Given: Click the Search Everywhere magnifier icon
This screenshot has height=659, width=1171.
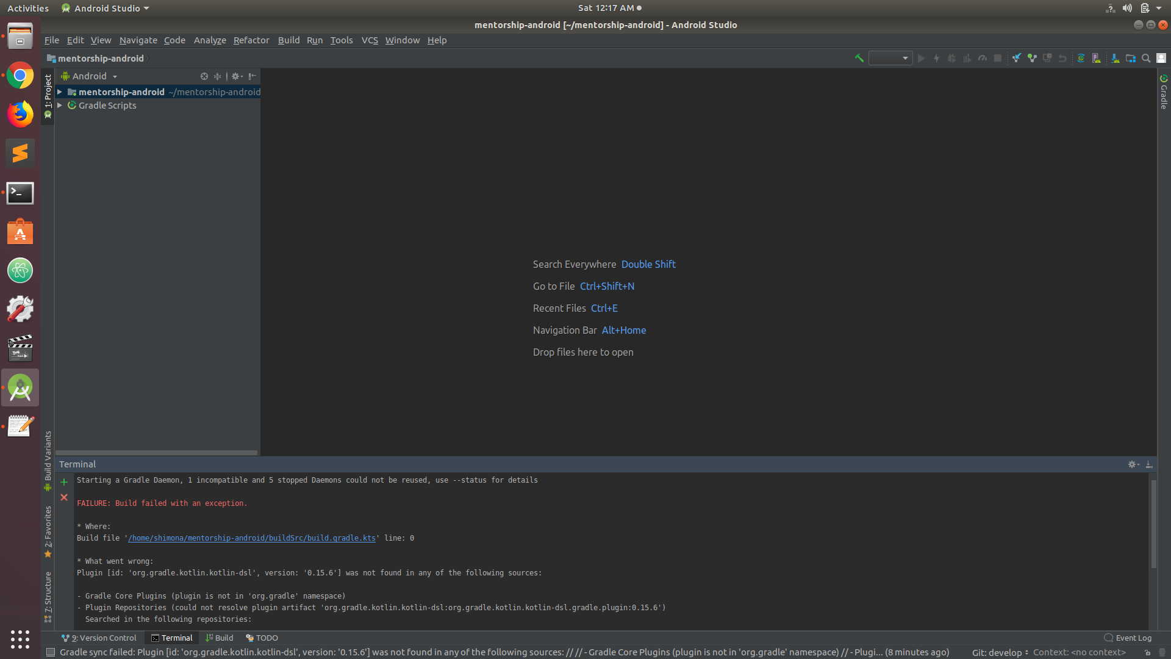Looking at the screenshot, I should 1146,59.
